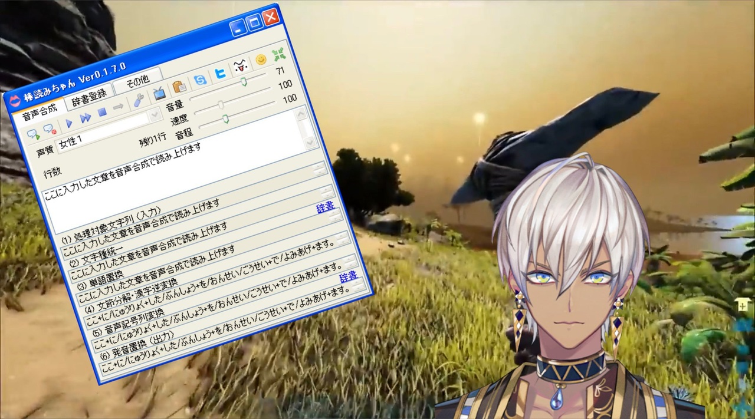This screenshot has width=755, height=419.
Task: Click the speech bubble icon with red stop mark
Action: pos(50,130)
